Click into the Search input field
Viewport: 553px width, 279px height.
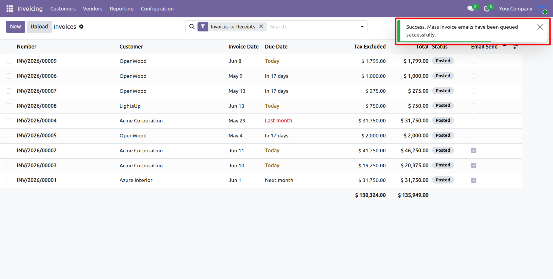(312, 27)
